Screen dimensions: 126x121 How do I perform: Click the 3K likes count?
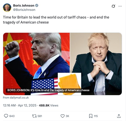(67, 116)
